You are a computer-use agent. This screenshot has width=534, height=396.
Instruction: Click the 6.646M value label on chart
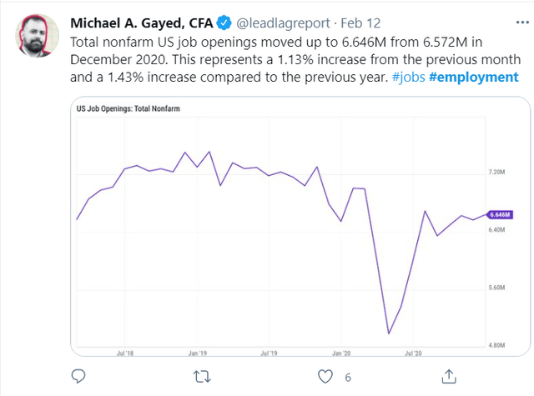pos(500,214)
